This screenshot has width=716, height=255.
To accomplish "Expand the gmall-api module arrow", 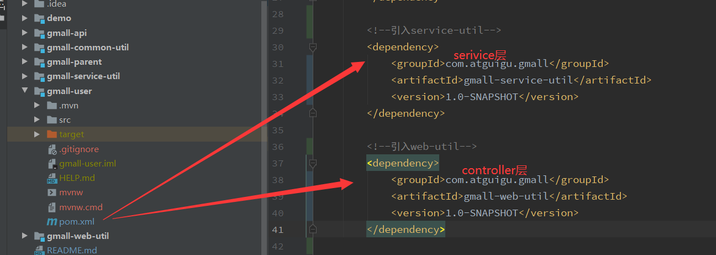I will [x=25, y=33].
